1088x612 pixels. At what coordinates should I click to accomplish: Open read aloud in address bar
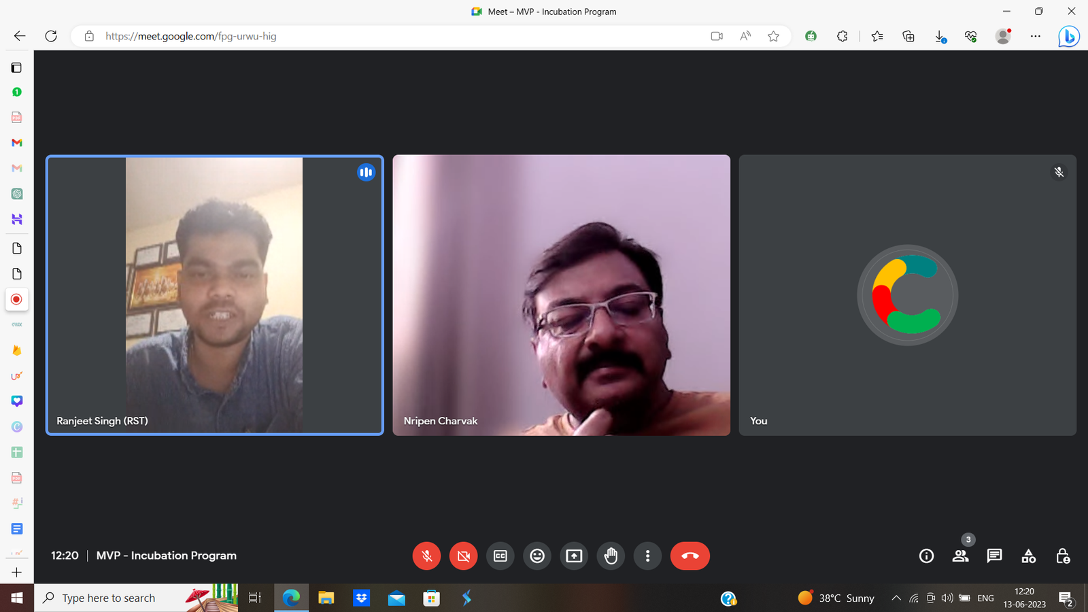[745, 36]
